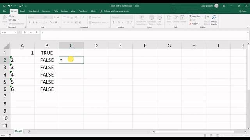The width and height of the screenshot is (250, 140).
Task: Click the Paste clipboard icon
Action: pyautogui.click(x=5, y=17)
